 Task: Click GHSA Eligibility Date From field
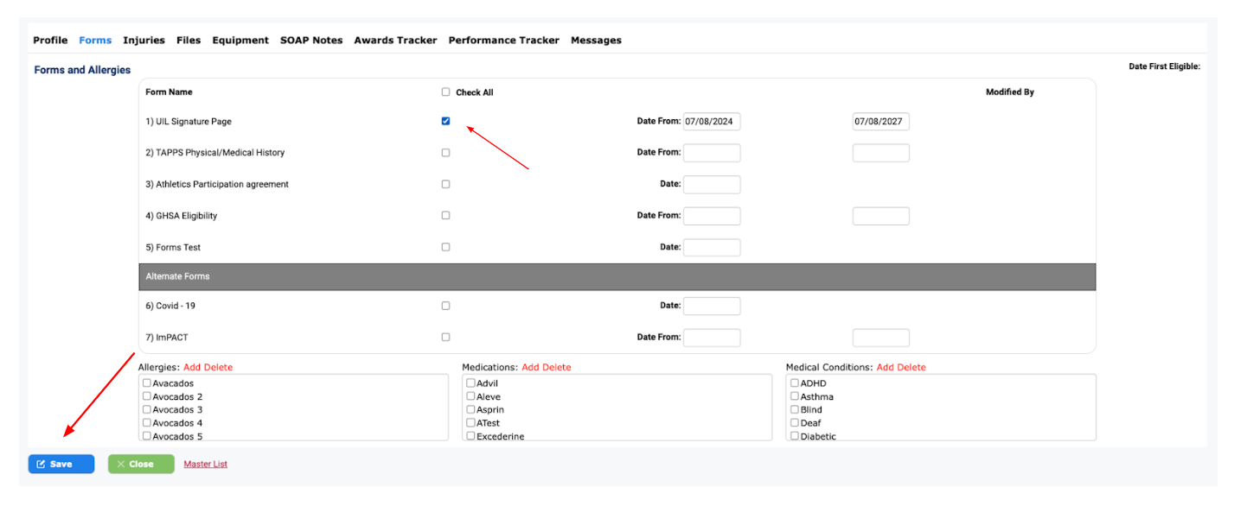(712, 216)
